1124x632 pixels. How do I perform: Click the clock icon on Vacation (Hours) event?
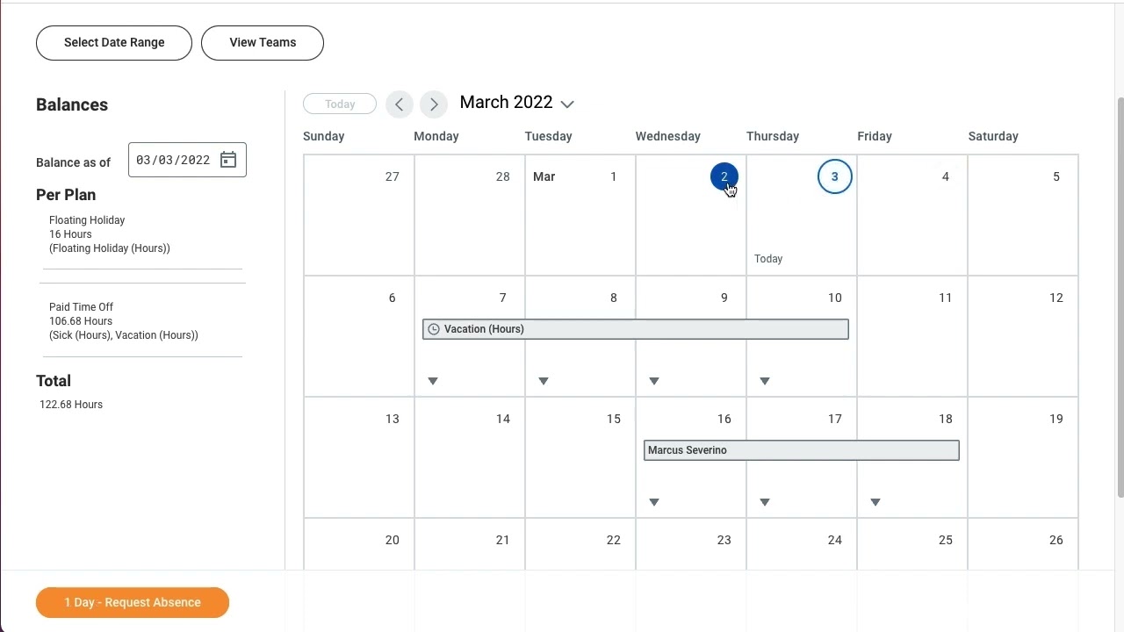tap(434, 329)
